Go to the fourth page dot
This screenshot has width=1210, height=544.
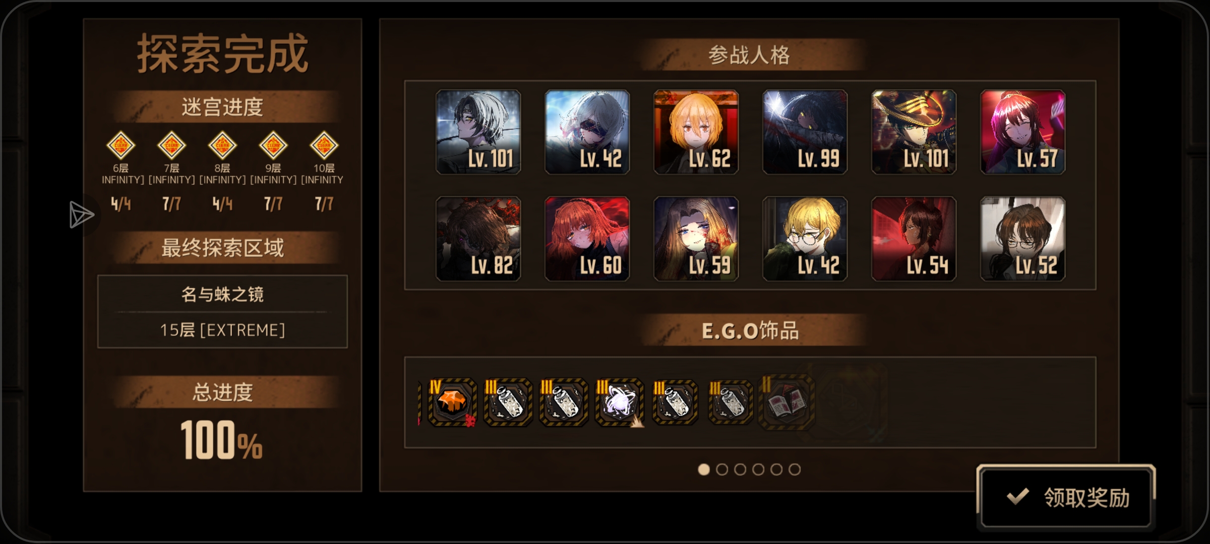(x=758, y=469)
